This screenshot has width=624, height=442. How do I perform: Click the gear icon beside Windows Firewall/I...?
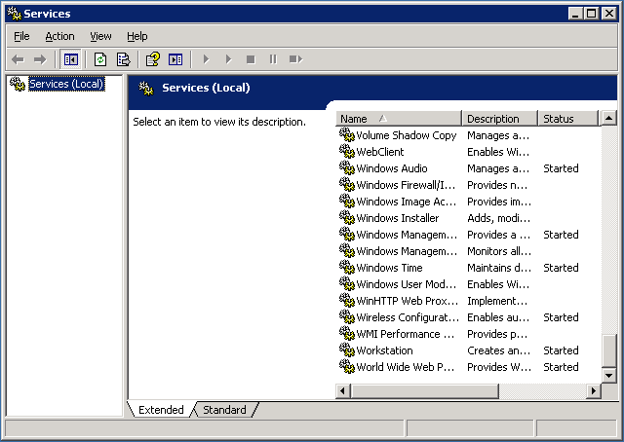click(347, 184)
